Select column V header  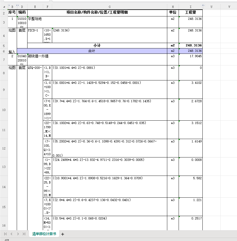tap(229, 7)
